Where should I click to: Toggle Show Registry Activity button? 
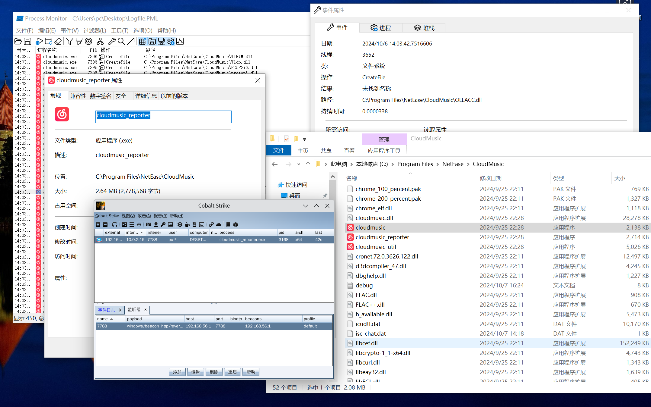[142, 41]
